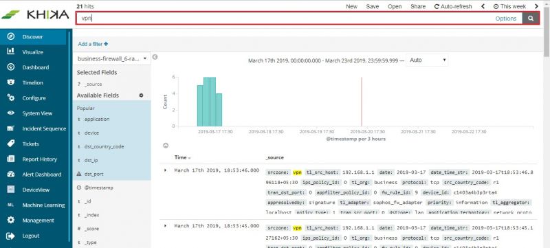The width and height of the screenshot is (550, 248).
Task: Click the Incident Sequence icon
Action: coord(11,128)
